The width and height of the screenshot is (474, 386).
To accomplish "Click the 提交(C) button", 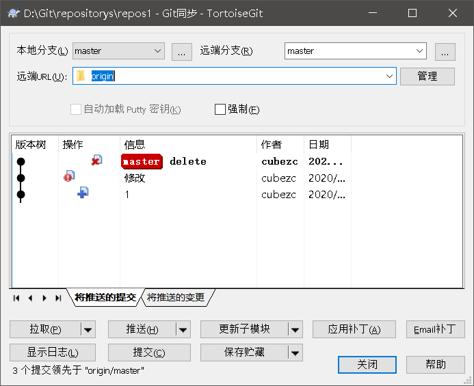I will (149, 353).
